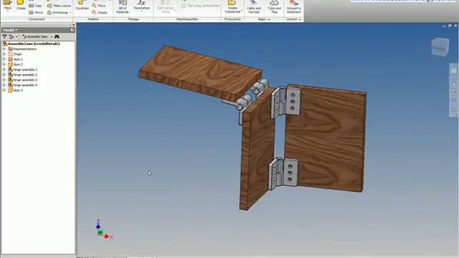Select the Move component tool
This screenshot has height=258, width=459.
click(x=99, y=6)
